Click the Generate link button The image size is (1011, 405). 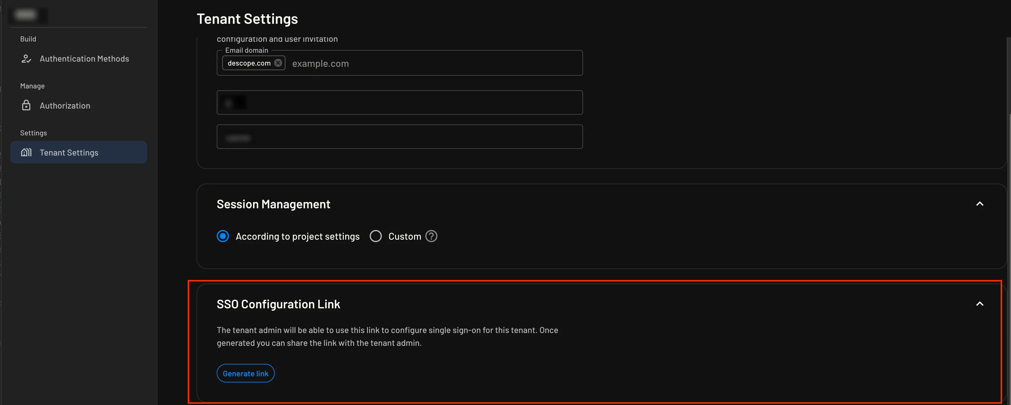[246, 373]
